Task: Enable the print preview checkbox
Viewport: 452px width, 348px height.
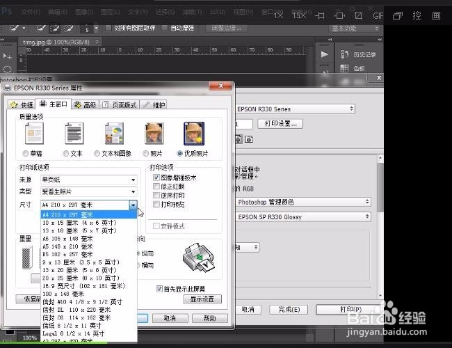Action: (156, 205)
